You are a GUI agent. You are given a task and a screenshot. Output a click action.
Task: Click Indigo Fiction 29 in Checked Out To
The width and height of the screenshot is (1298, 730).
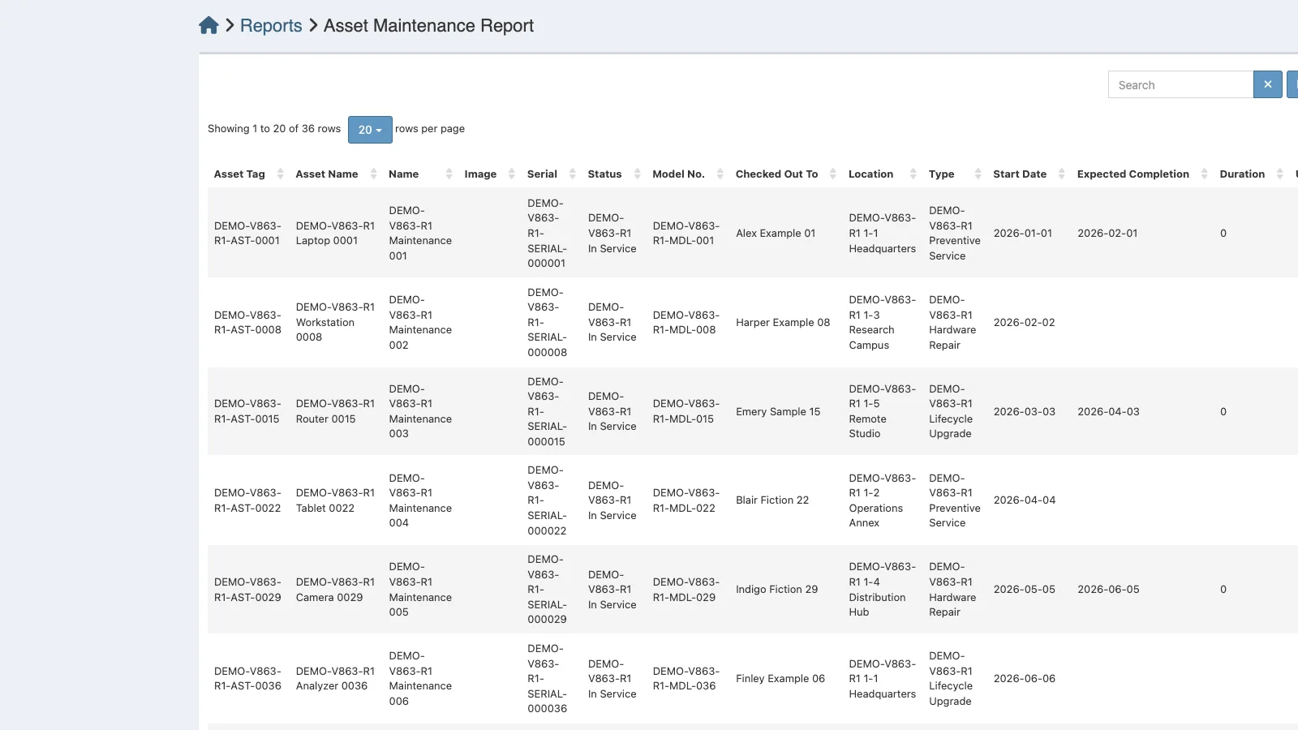pyautogui.click(x=776, y=590)
